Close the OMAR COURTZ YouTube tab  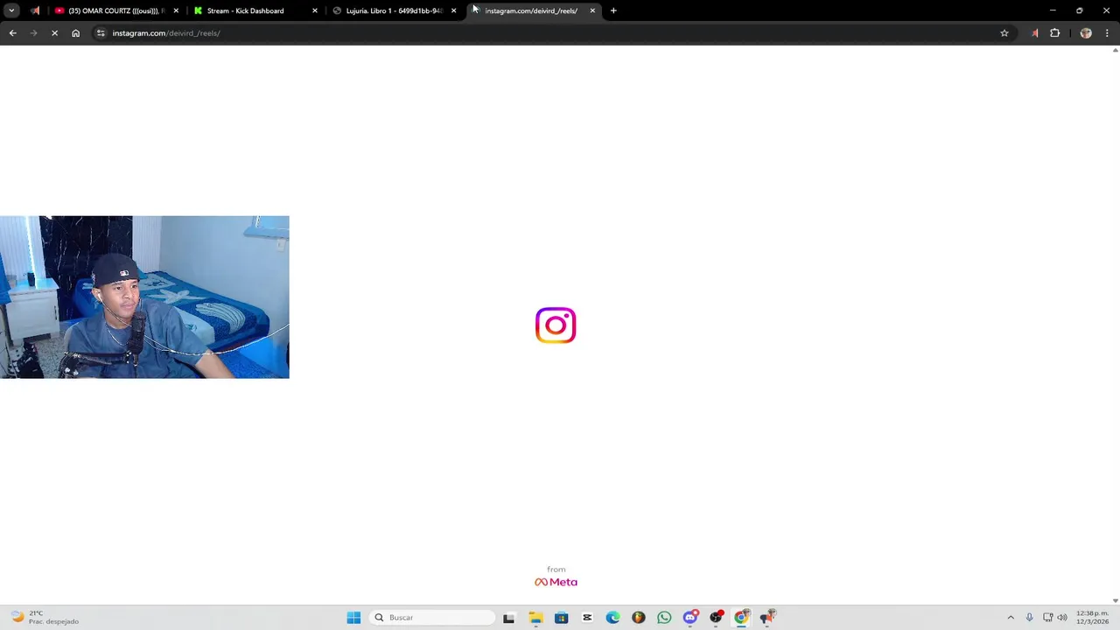(176, 10)
